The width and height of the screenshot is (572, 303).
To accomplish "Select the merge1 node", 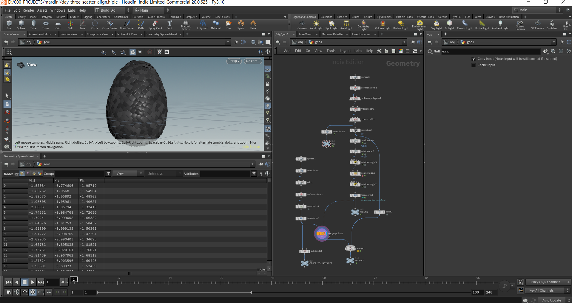I will 350,248.
